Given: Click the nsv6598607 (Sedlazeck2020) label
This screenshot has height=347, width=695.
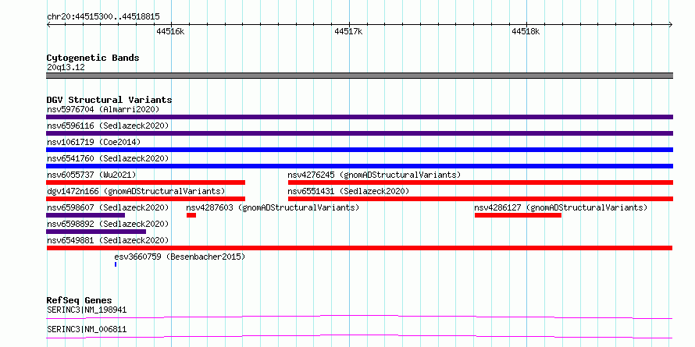Looking at the screenshot, I should (108, 207).
